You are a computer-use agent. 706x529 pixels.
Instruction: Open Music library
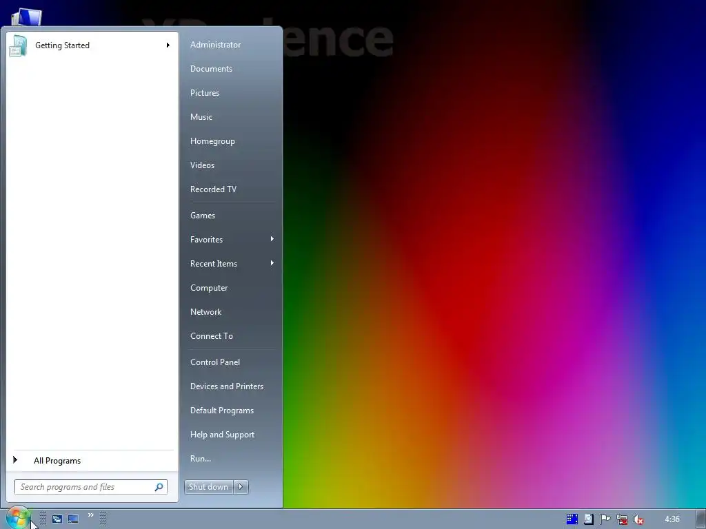click(201, 117)
